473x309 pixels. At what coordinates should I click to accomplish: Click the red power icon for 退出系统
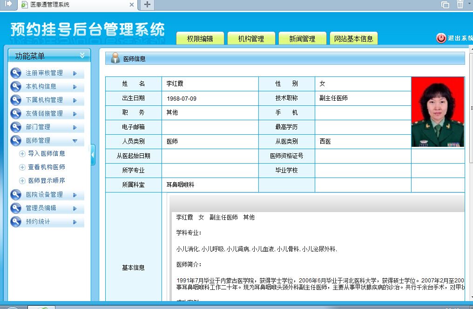click(x=441, y=38)
